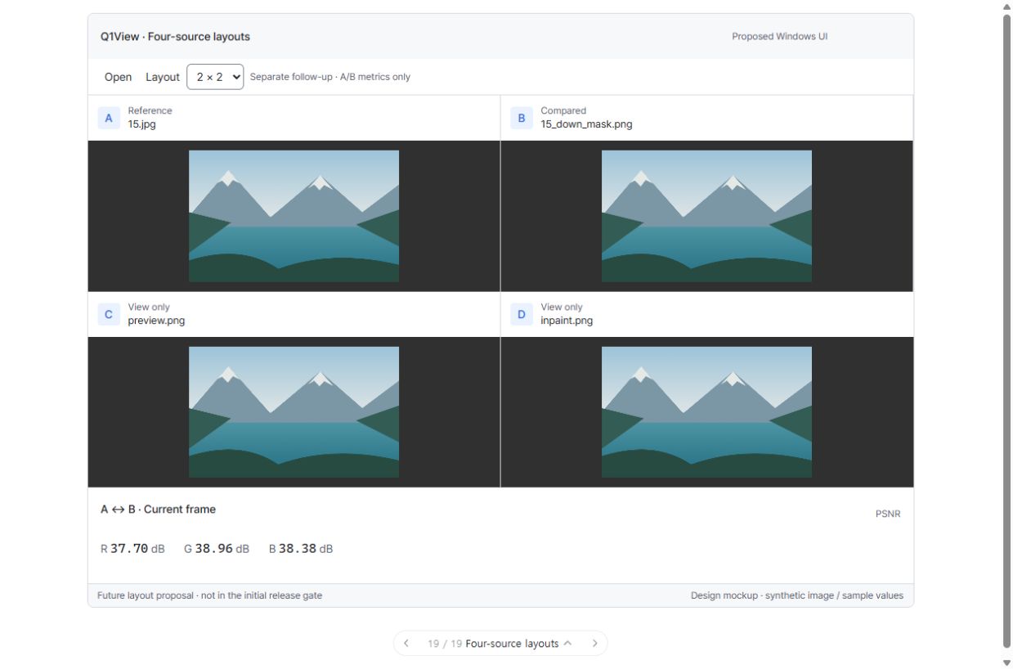Click the Proposed Windows UI text

pyautogui.click(x=779, y=36)
